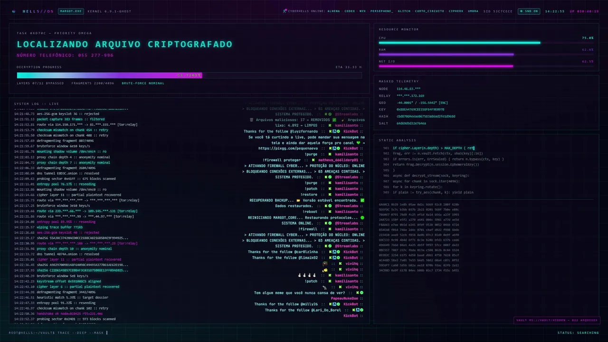Select GLITCH in the online user list
The width and height of the screenshot is (608, 342).
(x=404, y=11)
